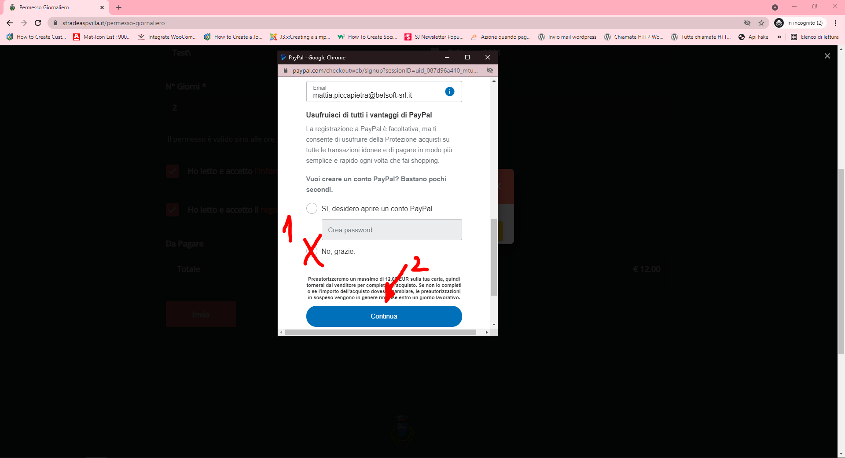845x458 pixels.
Task: Open the 'Api Fake' bookmark
Action: [x=753, y=37]
